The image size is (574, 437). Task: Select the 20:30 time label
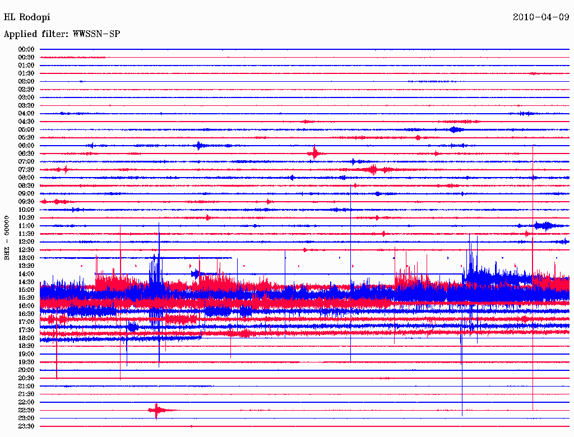pos(26,378)
